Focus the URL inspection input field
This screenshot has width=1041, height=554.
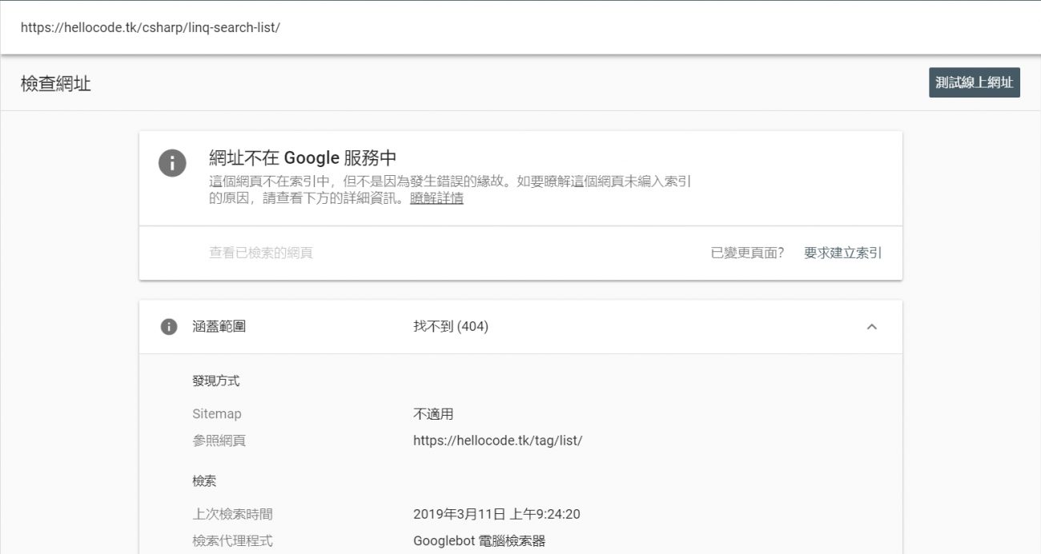(520, 27)
